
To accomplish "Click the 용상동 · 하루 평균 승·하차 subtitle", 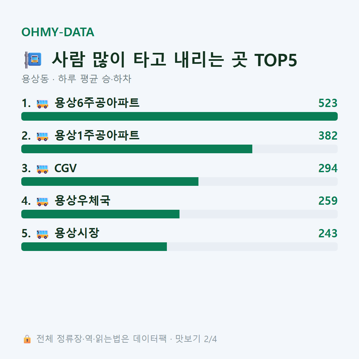I will tap(76, 79).
